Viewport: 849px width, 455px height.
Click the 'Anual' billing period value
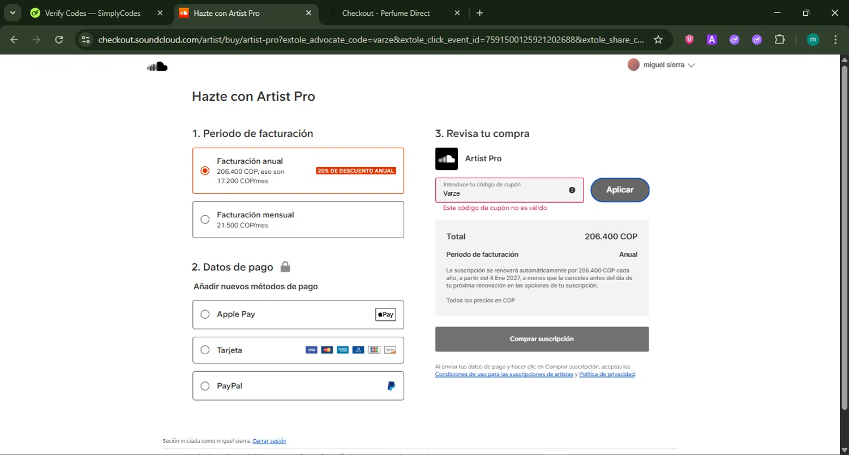628,255
